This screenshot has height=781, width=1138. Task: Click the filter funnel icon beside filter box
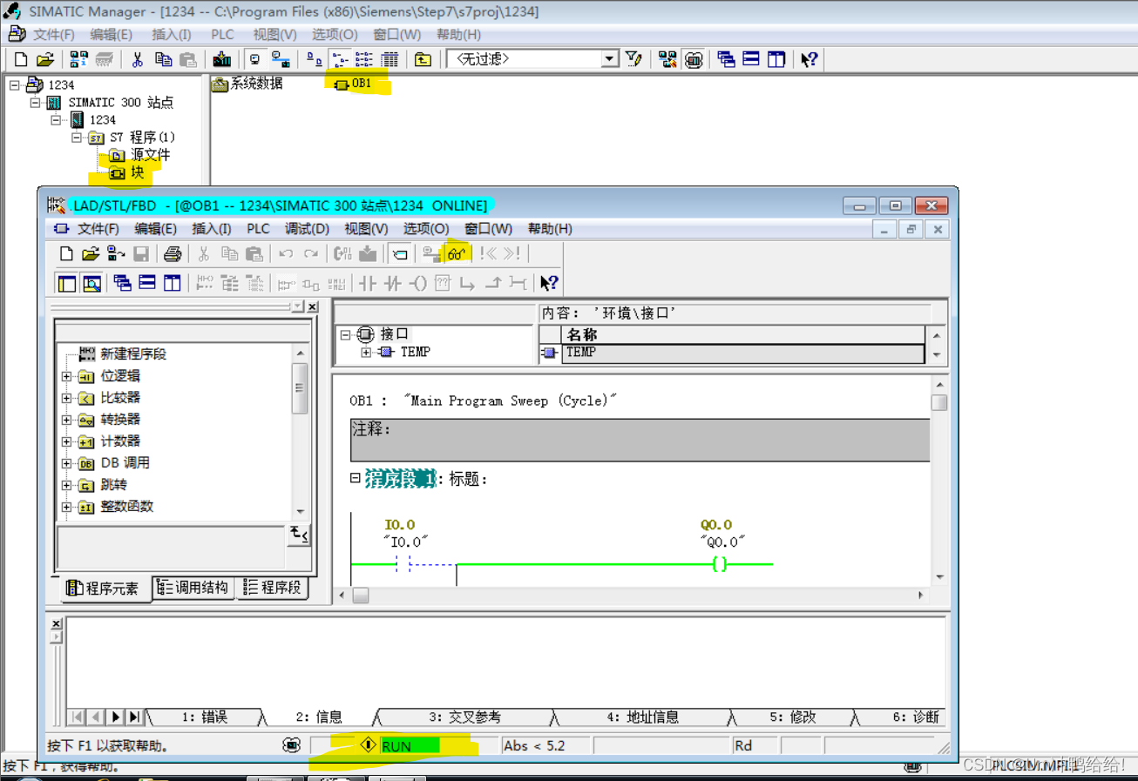tap(633, 59)
